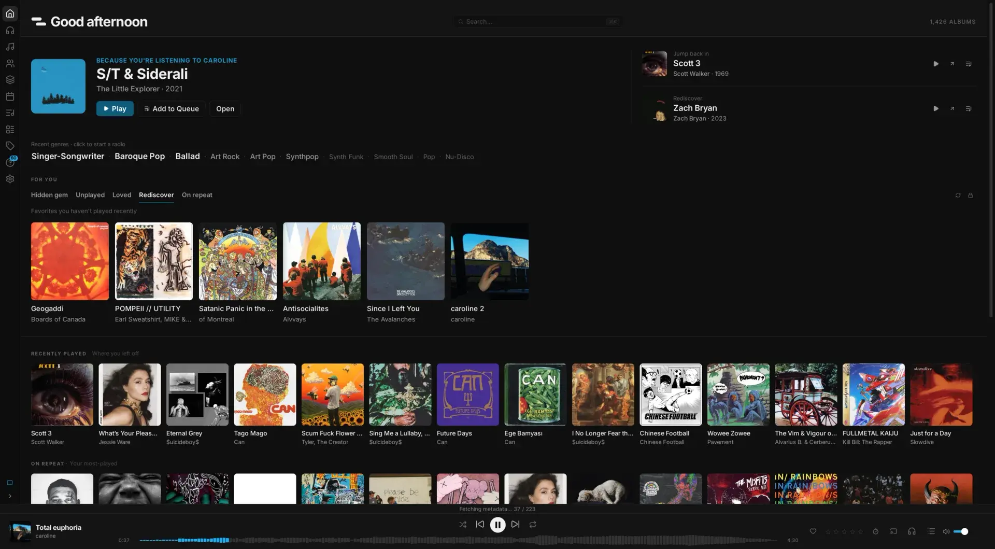Start a Synthpop genre radio
The width and height of the screenshot is (995, 549).
tap(302, 157)
